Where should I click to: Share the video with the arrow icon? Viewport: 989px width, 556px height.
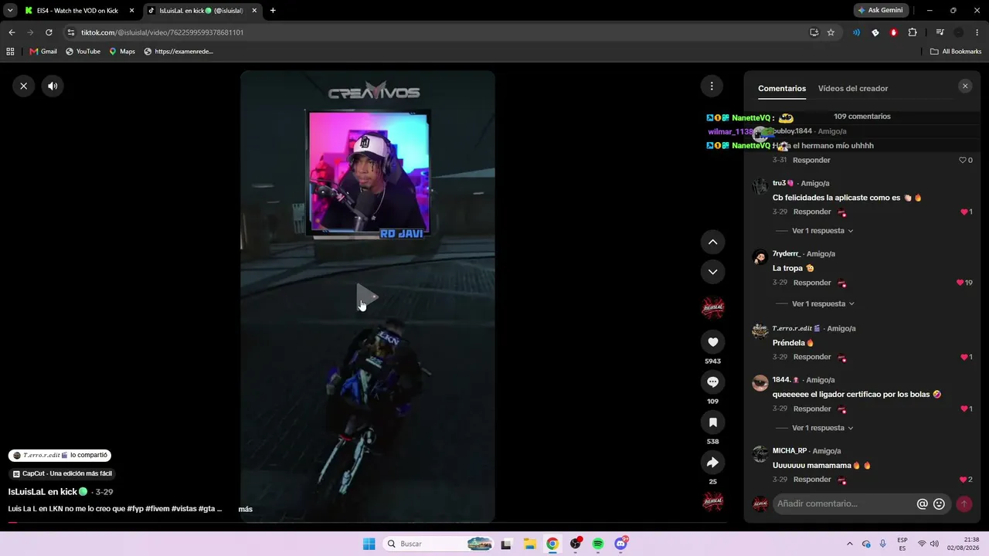click(712, 463)
